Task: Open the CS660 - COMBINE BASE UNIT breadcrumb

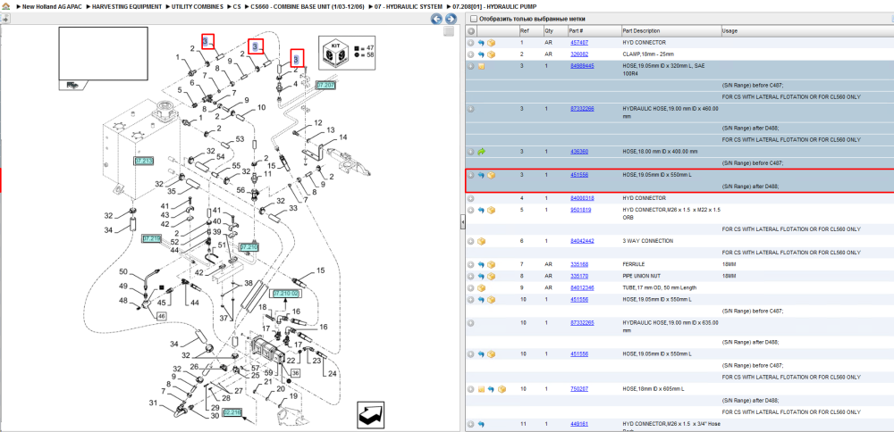Action: pyautogui.click(x=306, y=6)
